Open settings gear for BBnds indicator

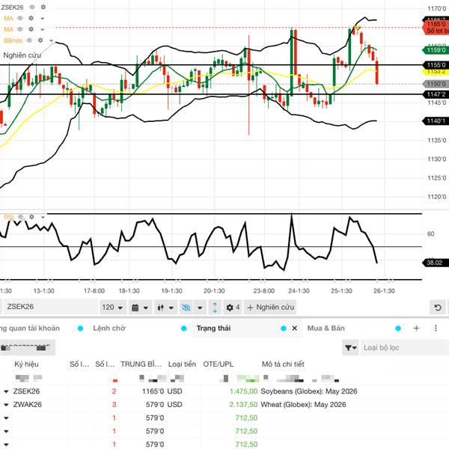[x=40, y=40]
